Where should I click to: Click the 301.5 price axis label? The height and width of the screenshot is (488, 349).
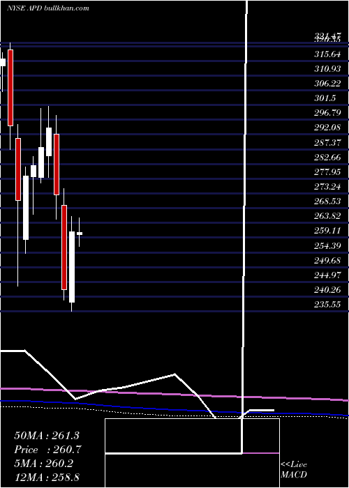click(325, 98)
